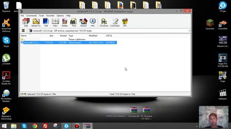This screenshot has width=231, height=129.
Task: Open Skype from the taskbar
Action: tap(24, 126)
